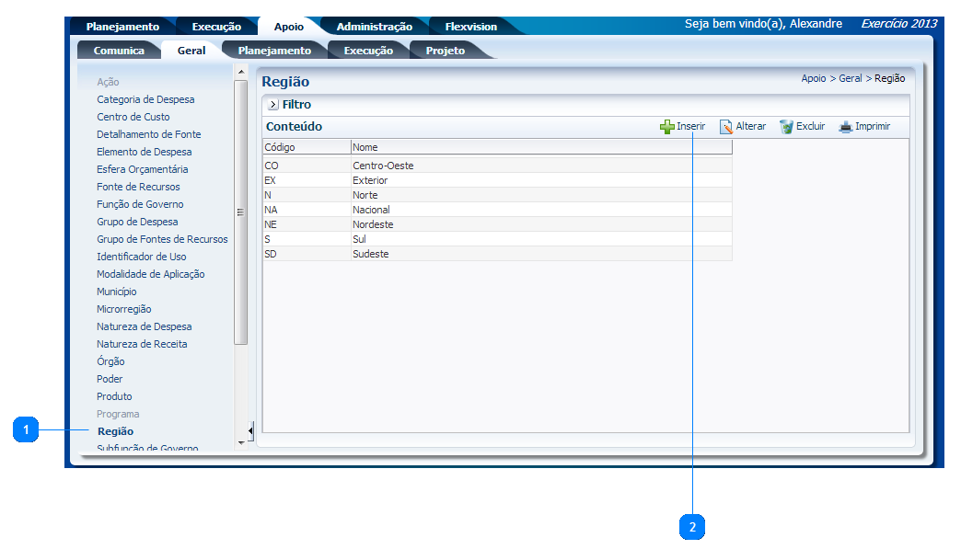The height and width of the screenshot is (549, 961).
Task: Collapse sidebar using the splitter arrow
Action: click(250, 430)
